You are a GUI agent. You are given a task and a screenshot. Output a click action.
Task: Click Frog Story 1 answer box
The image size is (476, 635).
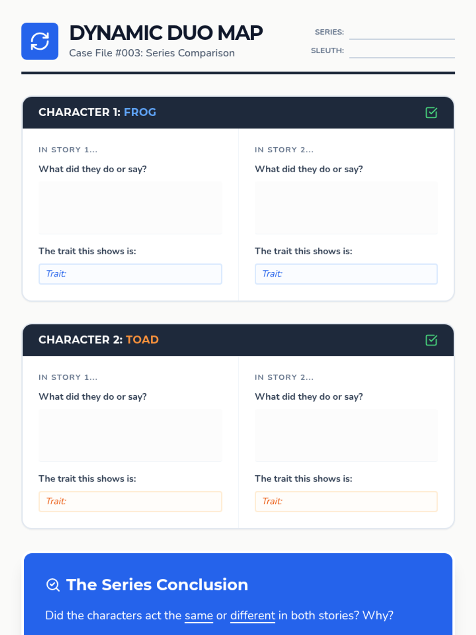(x=130, y=208)
